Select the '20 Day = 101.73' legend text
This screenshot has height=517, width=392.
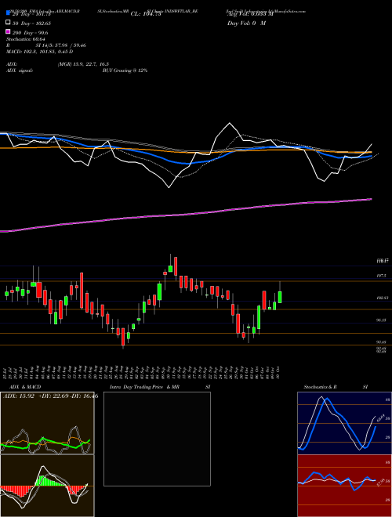pyautogui.click(x=31, y=14)
